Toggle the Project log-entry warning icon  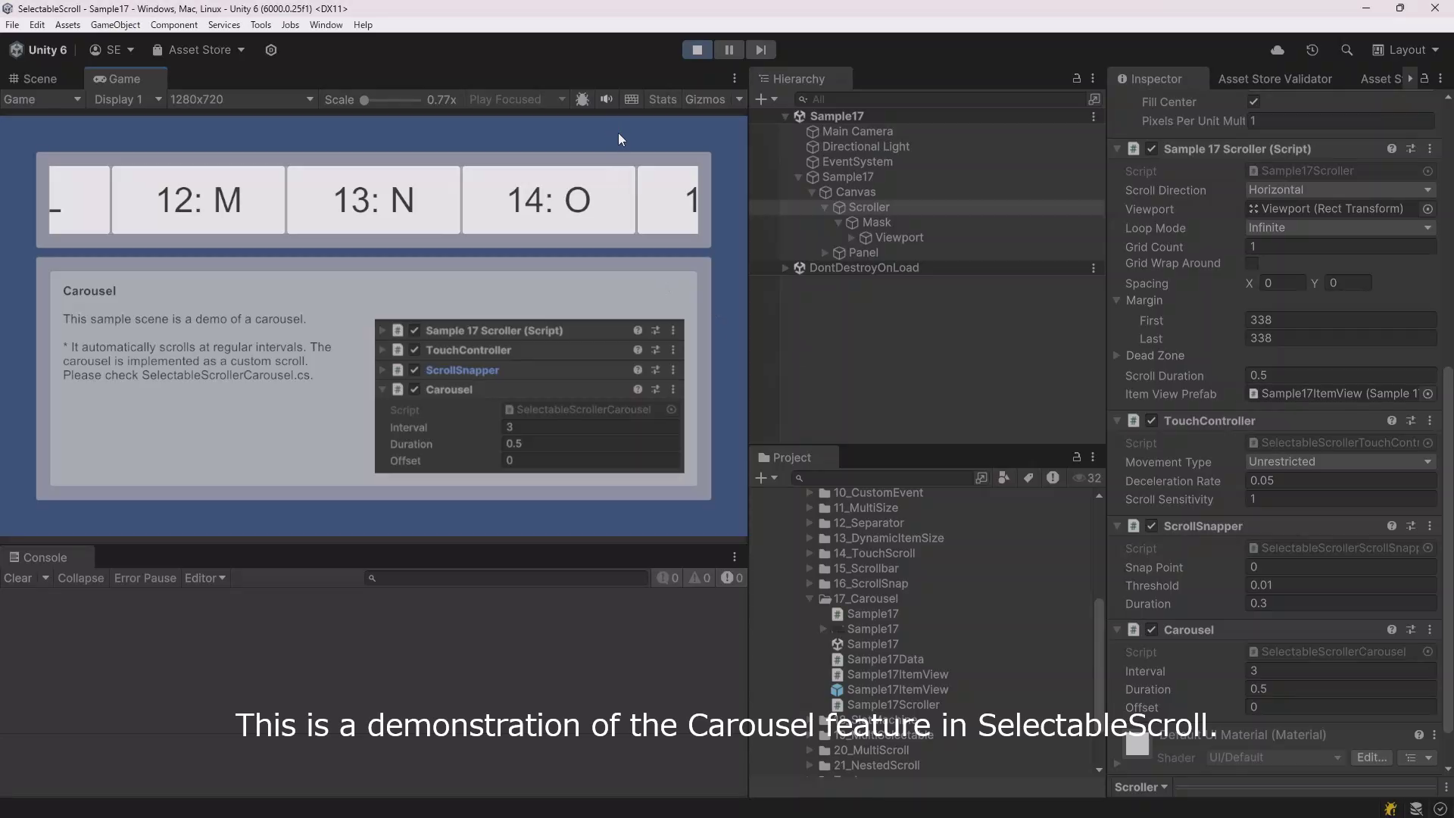(1053, 478)
